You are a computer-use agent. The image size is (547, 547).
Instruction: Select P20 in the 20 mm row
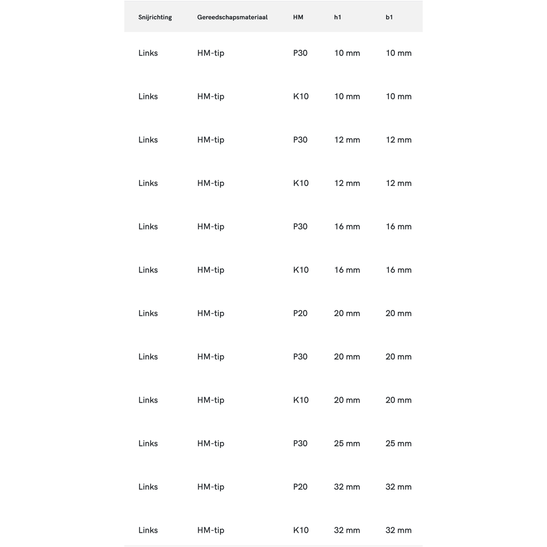[300, 313]
